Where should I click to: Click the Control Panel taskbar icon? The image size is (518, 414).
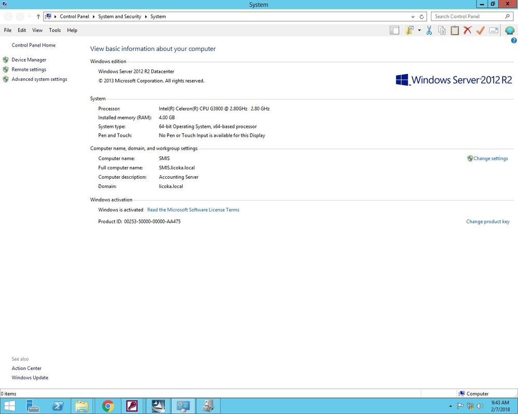pos(183,406)
